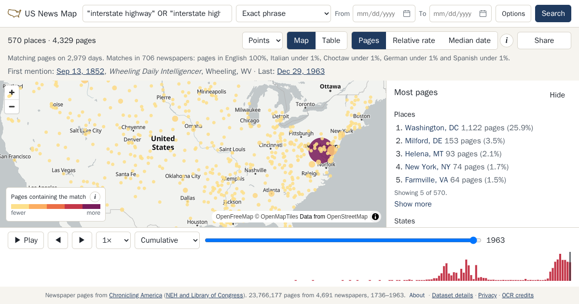Click the Share button
Image resolution: width=579 pixels, height=304 pixels.
point(544,41)
